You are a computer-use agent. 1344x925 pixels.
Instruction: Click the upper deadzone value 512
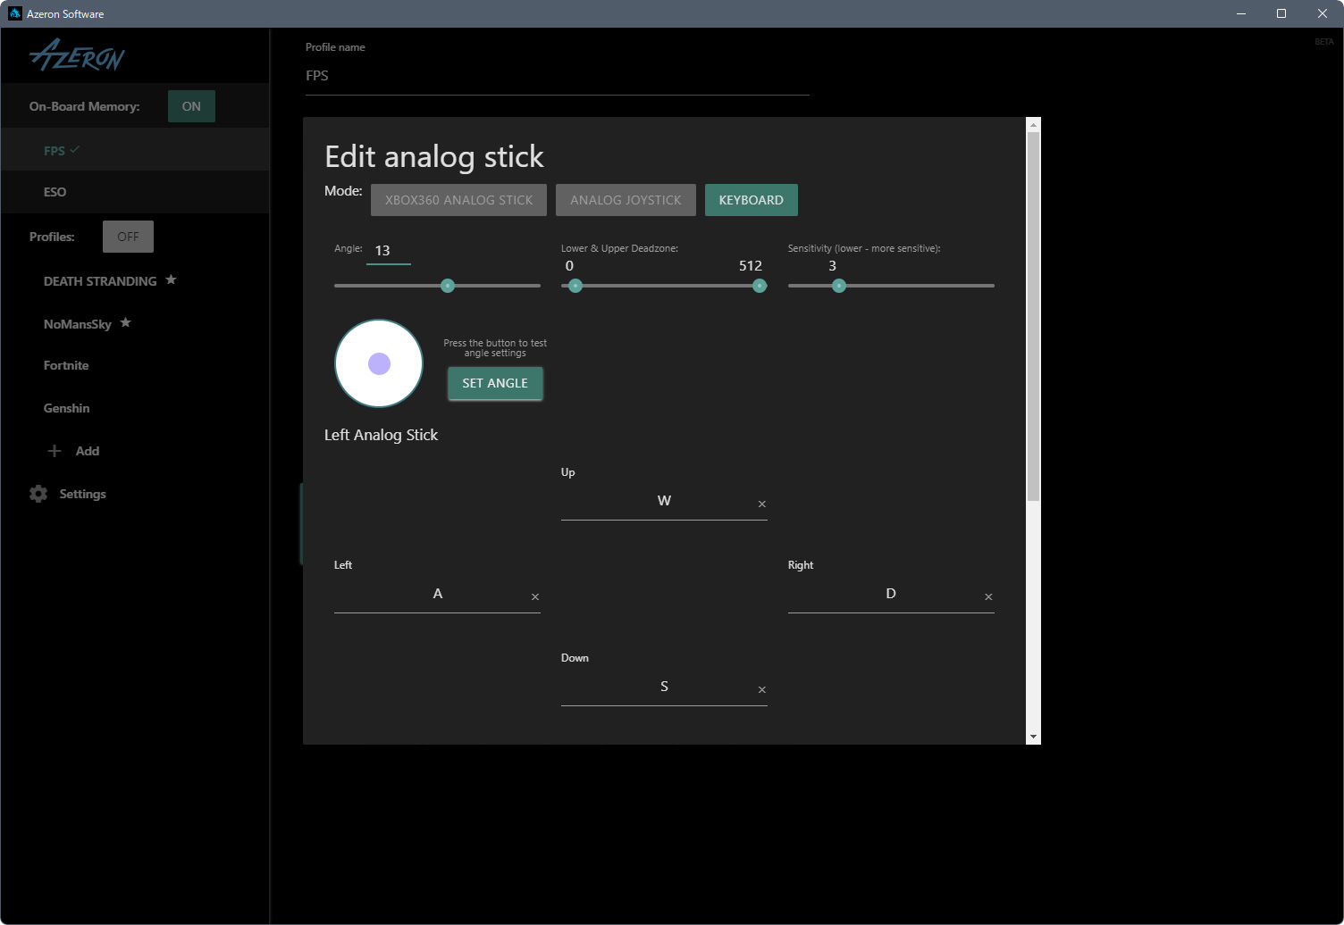[x=751, y=266]
